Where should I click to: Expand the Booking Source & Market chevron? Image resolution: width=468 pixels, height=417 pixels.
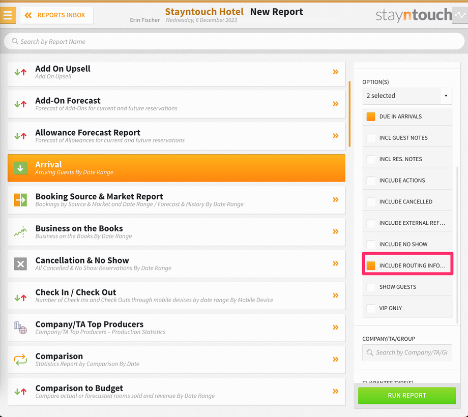coord(335,199)
